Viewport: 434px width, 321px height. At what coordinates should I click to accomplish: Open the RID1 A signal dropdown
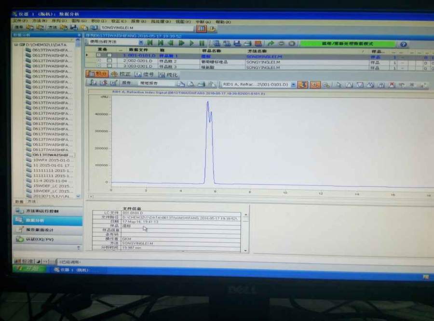pyautogui.click(x=293, y=85)
